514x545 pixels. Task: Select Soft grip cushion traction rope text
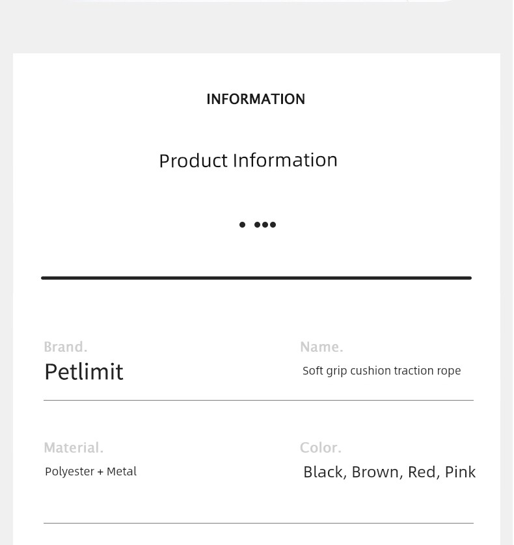click(381, 371)
